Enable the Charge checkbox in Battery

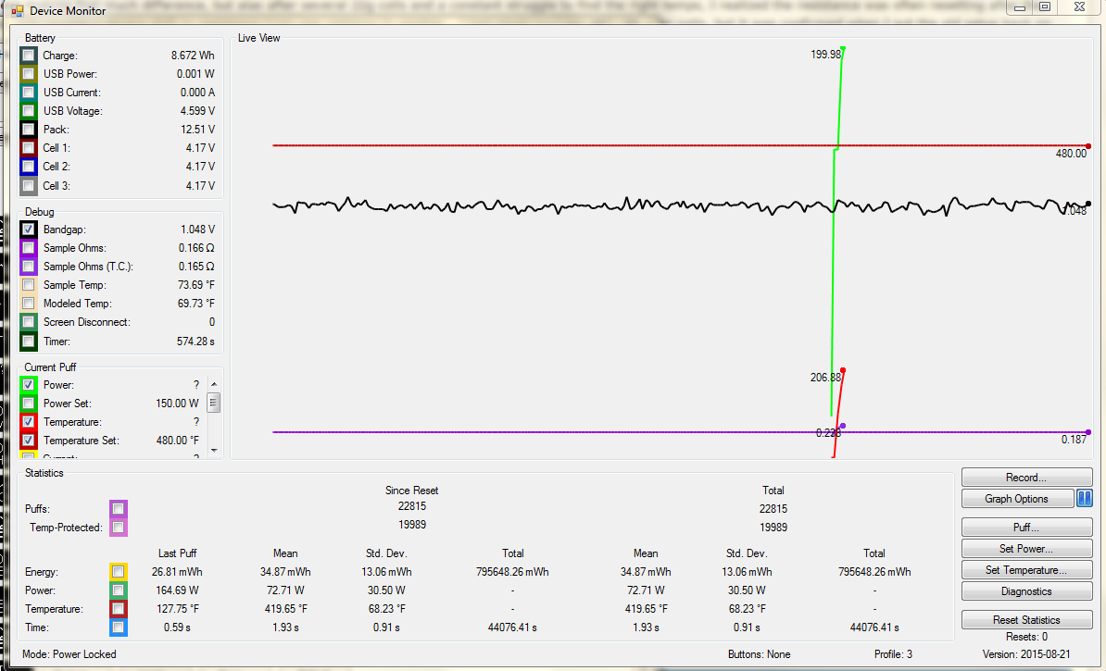(x=29, y=56)
